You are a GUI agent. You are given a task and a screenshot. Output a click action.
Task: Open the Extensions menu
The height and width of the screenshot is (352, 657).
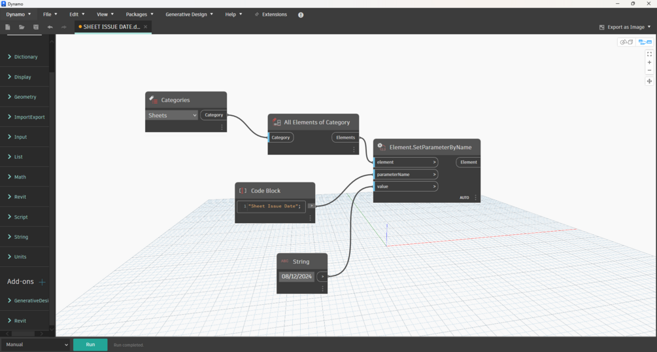click(x=271, y=14)
